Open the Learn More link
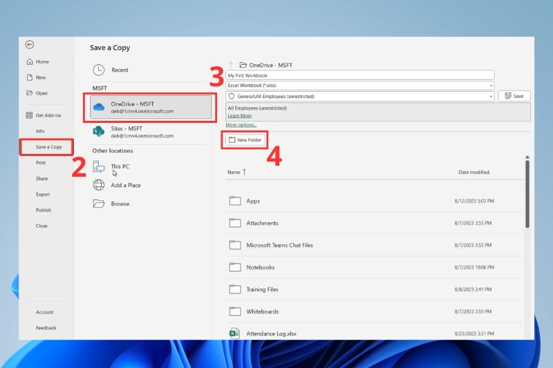This screenshot has height=368, width=553. pos(239,115)
